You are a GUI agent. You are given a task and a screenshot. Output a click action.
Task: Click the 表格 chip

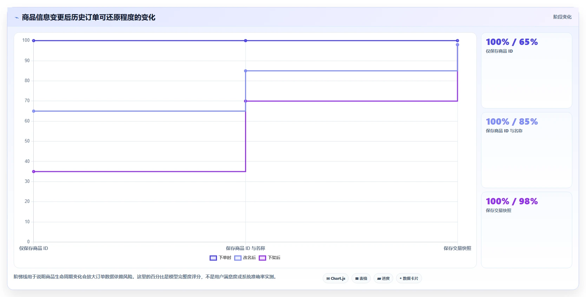(361, 278)
